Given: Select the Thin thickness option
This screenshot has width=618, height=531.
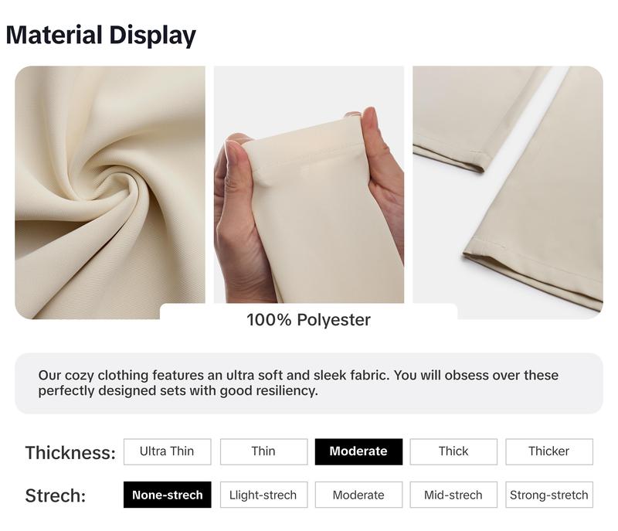Looking at the screenshot, I should pos(263,451).
